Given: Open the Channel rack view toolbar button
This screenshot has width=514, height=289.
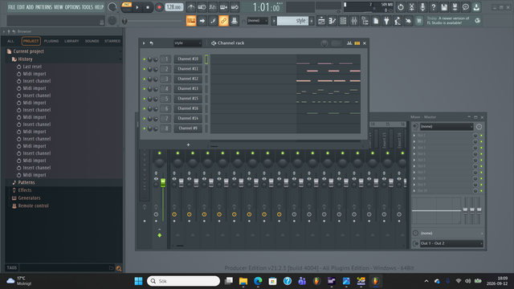Looking at the screenshot, I should [343, 21].
